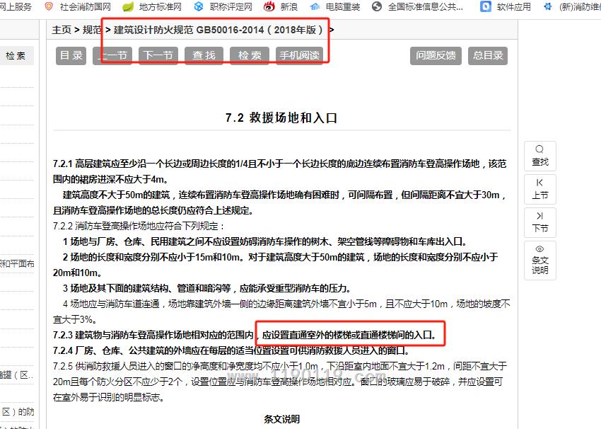
Task: Toggle 条文说明 eye icon in sidebar
Action: [x=539, y=249]
